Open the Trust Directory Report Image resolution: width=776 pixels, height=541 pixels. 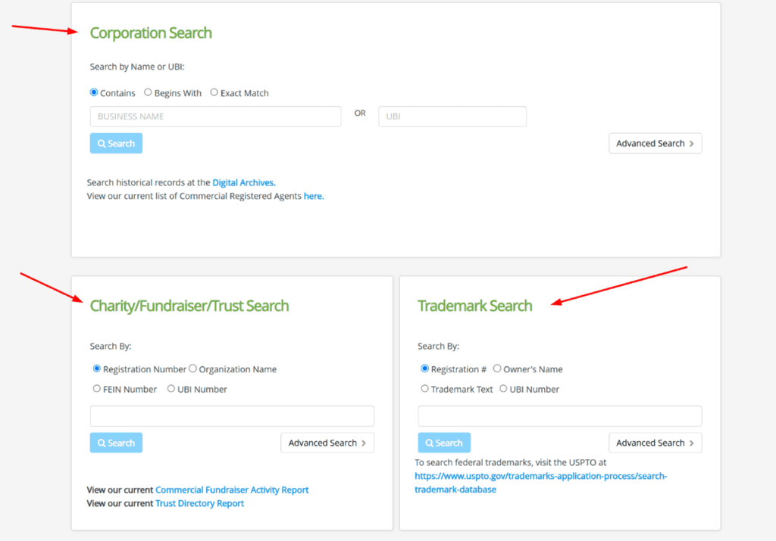coord(199,503)
